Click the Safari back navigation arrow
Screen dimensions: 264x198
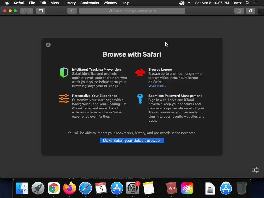[23, 11]
